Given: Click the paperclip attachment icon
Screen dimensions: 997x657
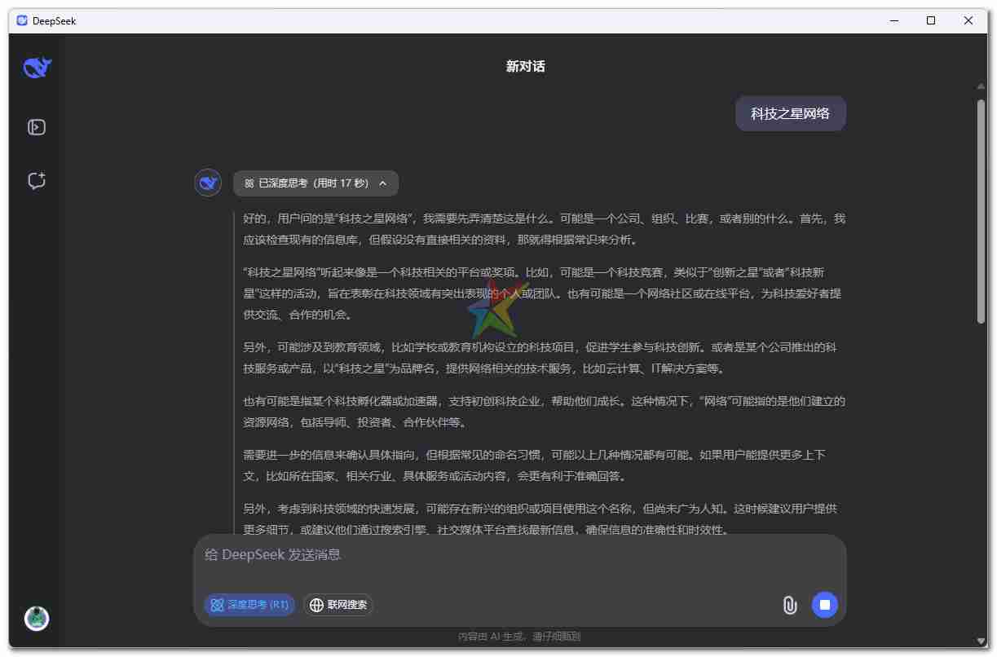Looking at the screenshot, I should (x=789, y=606).
